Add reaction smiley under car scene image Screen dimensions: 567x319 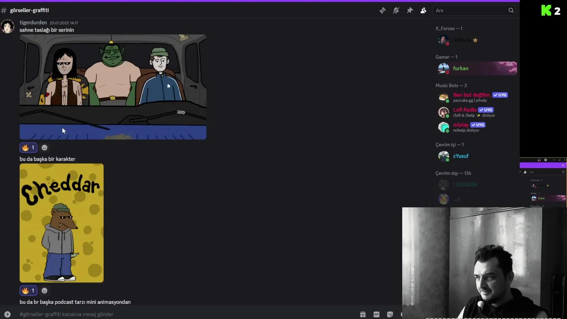pyautogui.click(x=44, y=148)
